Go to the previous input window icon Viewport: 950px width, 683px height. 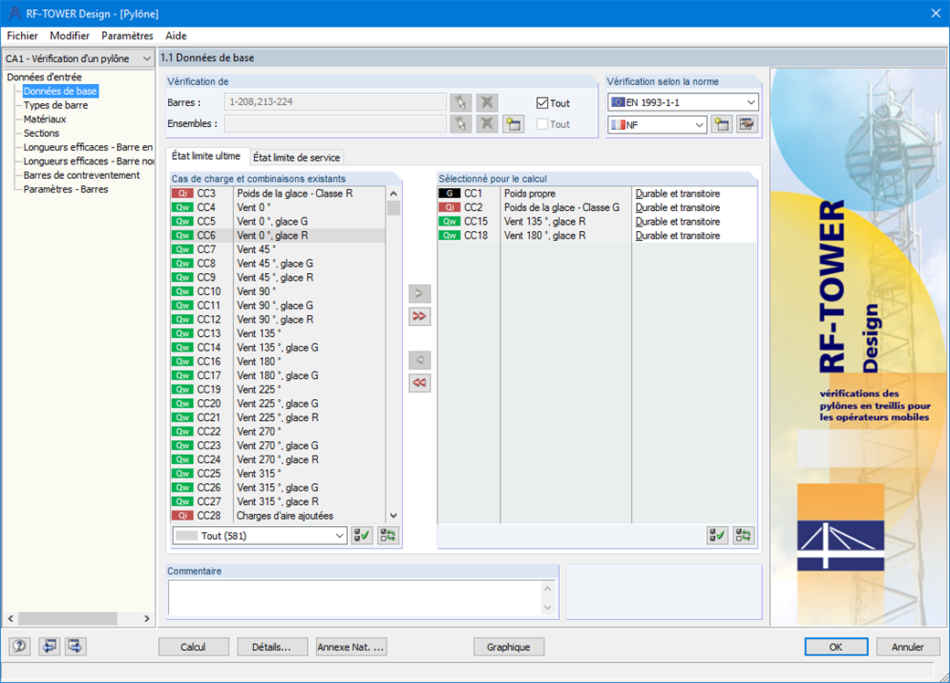(49, 646)
